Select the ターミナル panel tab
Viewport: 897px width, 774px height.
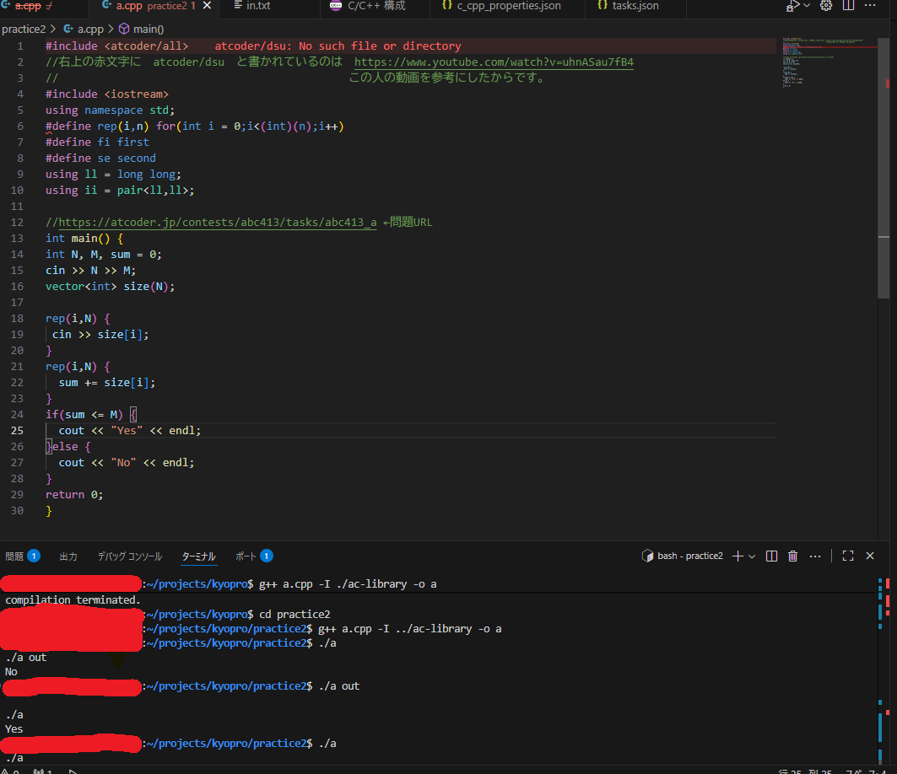pyautogui.click(x=198, y=556)
